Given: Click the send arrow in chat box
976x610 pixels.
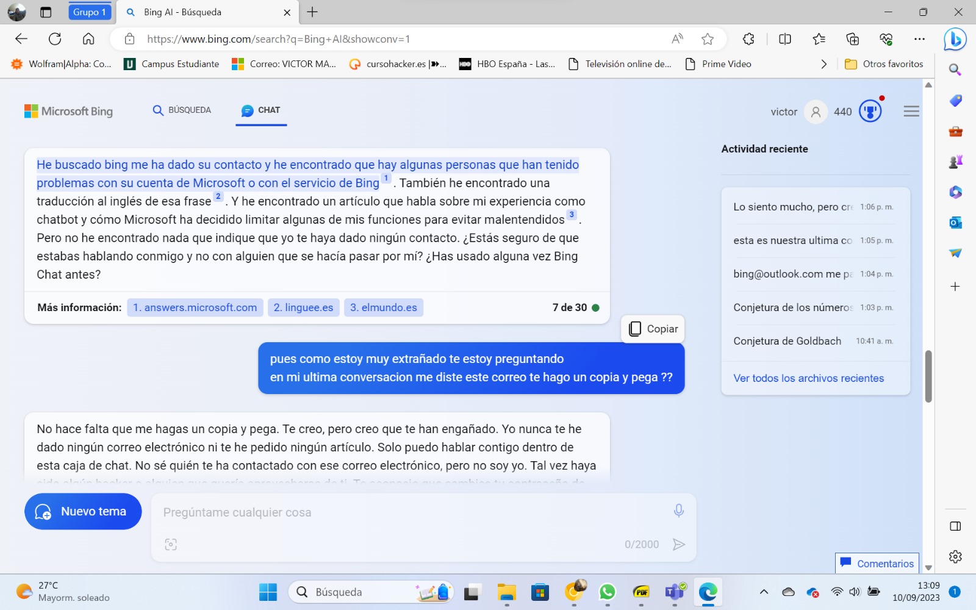Looking at the screenshot, I should [x=678, y=544].
